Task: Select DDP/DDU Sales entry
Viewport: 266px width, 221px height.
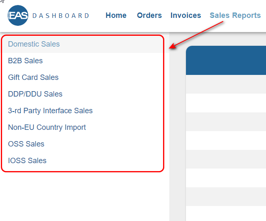Action: click(35, 94)
